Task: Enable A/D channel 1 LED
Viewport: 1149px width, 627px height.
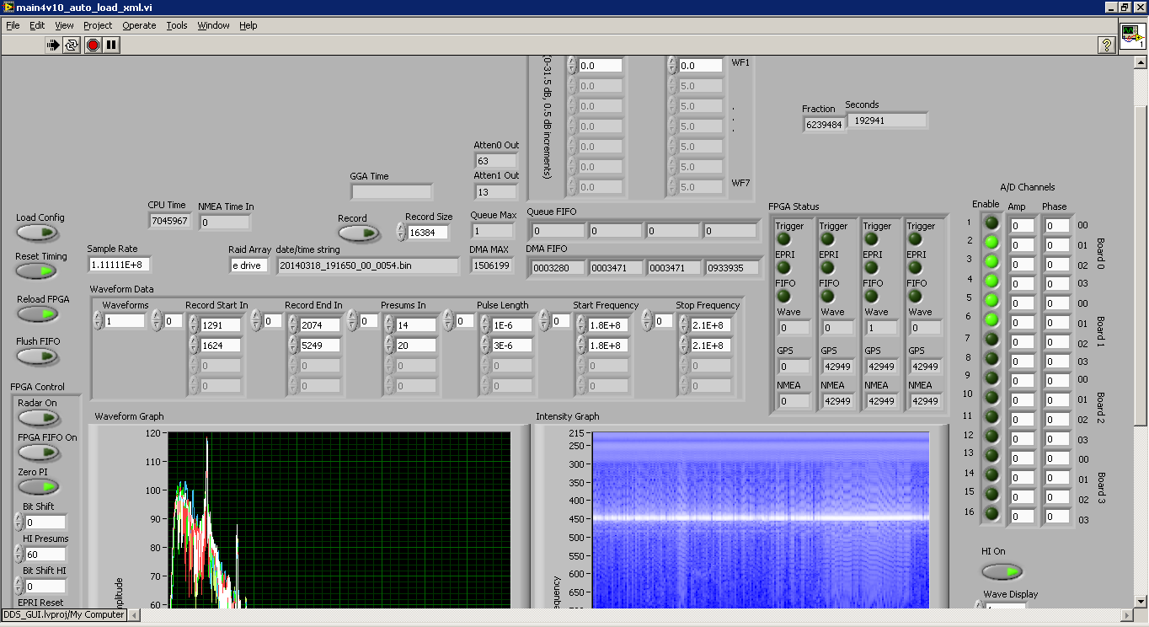Action: (991, 223)
